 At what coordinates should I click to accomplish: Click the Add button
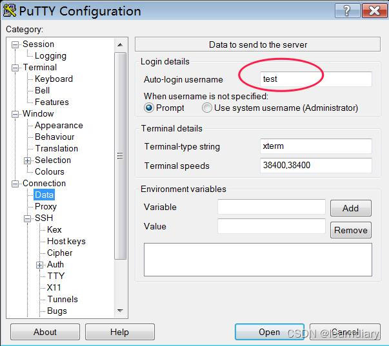coord(350,208)
